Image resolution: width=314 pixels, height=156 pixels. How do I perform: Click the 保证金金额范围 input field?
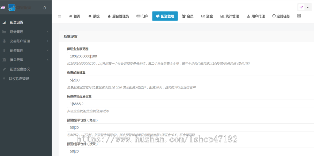click(190, 56)
